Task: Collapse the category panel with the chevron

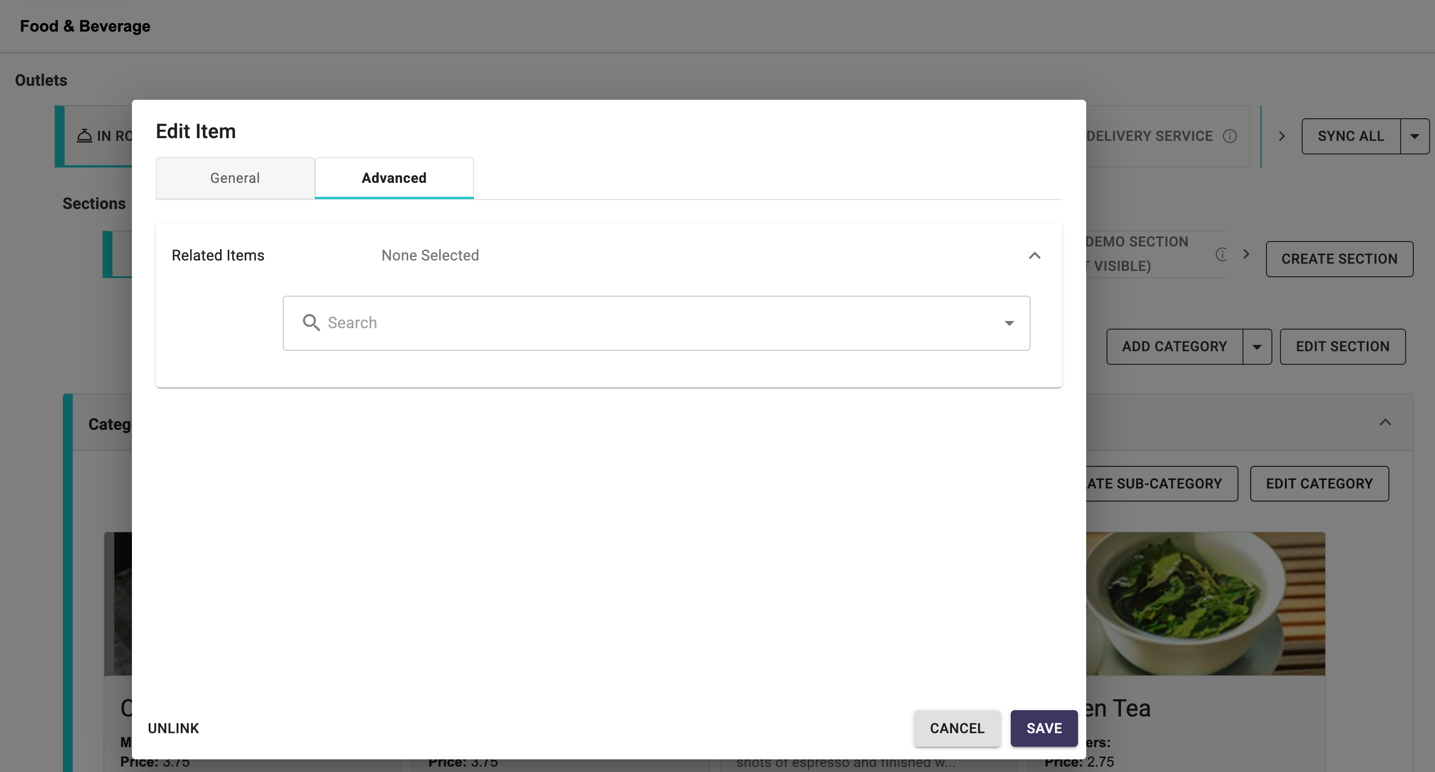Action: 1385,423
